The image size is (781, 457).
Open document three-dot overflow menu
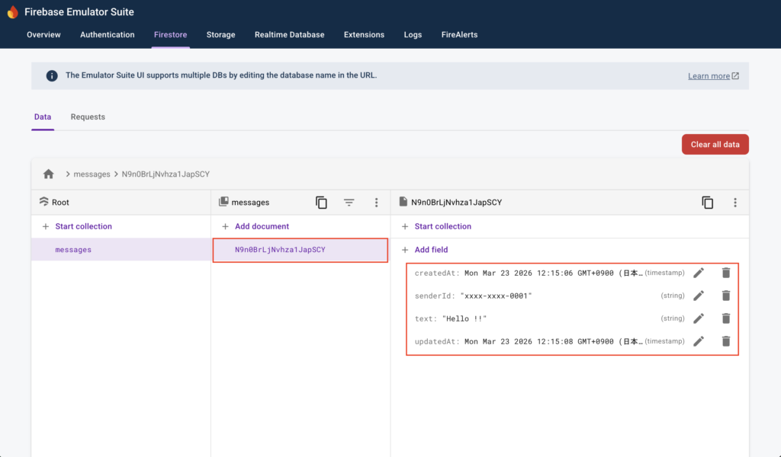tap(735, 203)
